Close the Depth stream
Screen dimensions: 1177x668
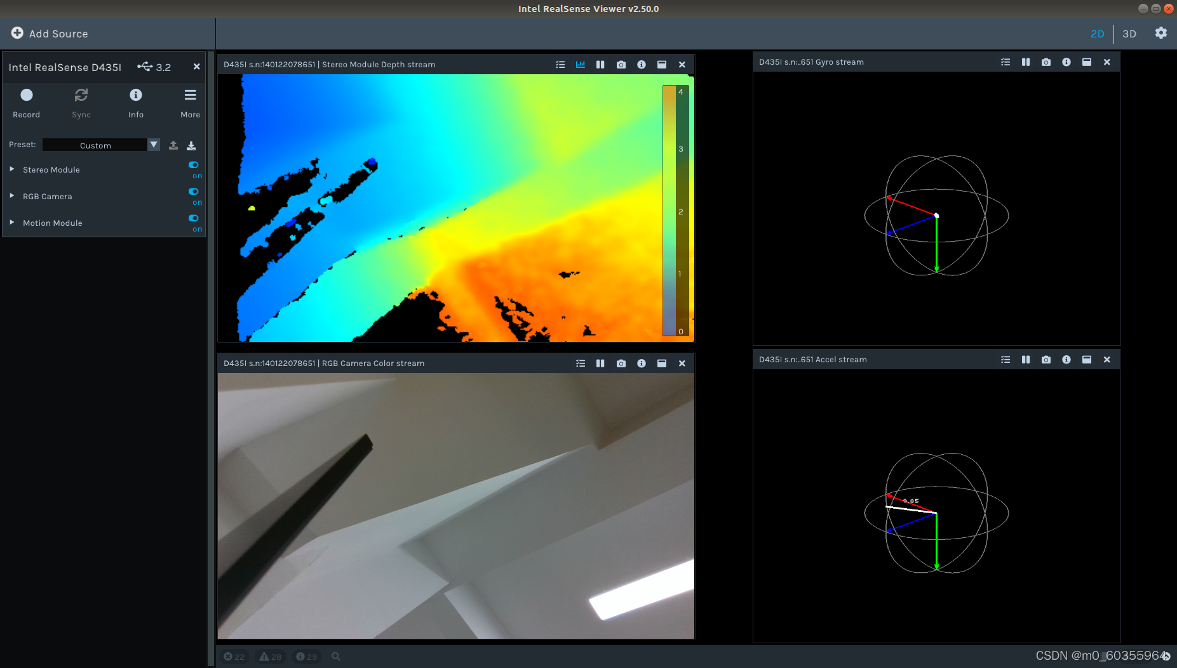tap(682, 65)
